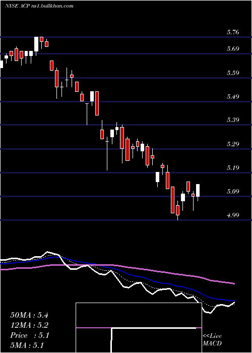Click the <<Live MACD label
The height and width of the screenshot is (353, 252).
click(212, 339)
